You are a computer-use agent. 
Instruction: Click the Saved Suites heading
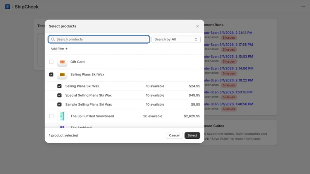click(214, 126)
